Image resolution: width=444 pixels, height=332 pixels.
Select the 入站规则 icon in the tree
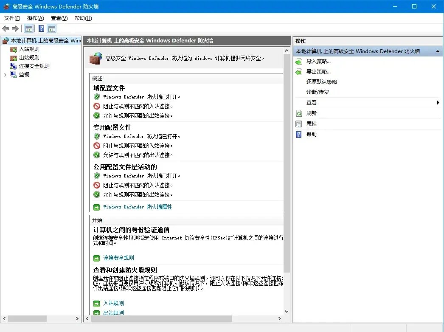point(14,49)
